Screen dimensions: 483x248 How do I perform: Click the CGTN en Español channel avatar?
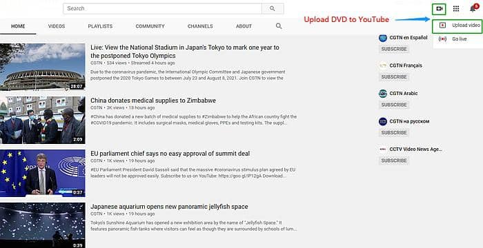click(383, 38)
